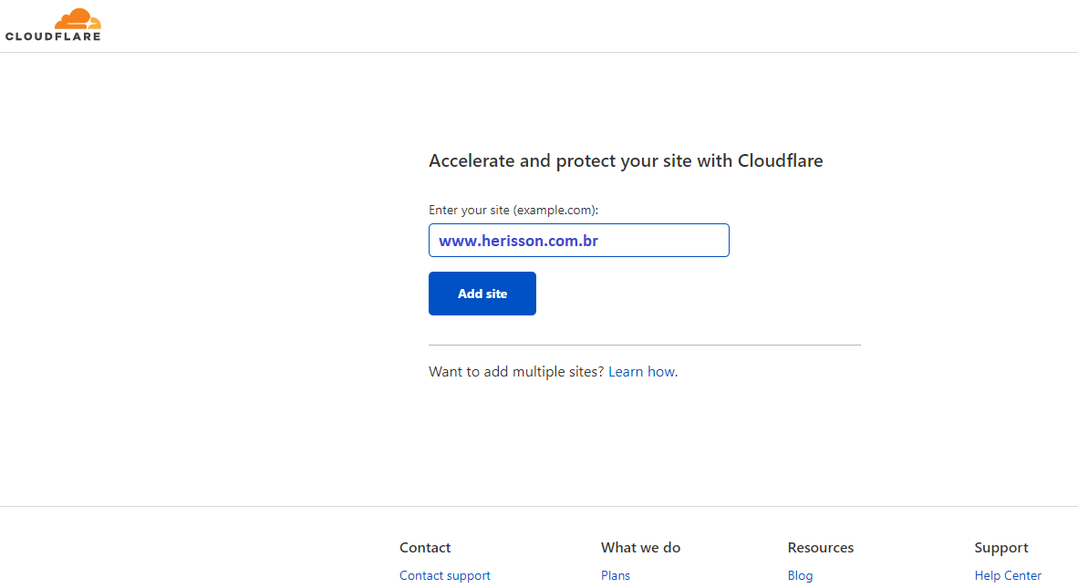
Task: Open the Help Center footer link
Action: [1008, 575]
